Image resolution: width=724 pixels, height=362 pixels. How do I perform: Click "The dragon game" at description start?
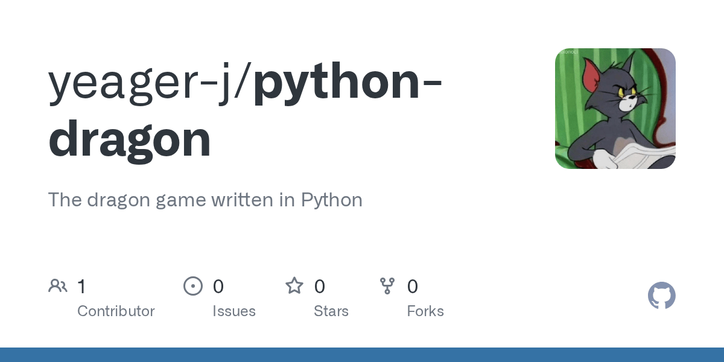pos(121,200)
